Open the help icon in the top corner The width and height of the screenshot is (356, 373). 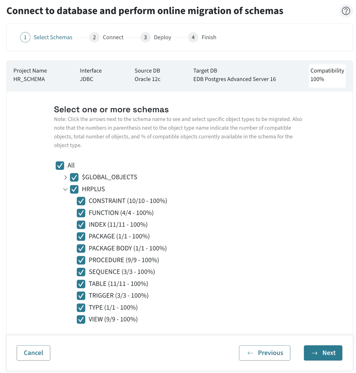346,11
